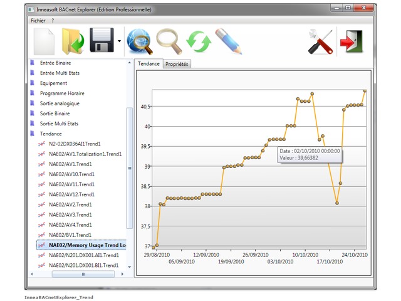Open the ? help menu
Viewport: 401px width, 301px height.
tap(53, 20)
